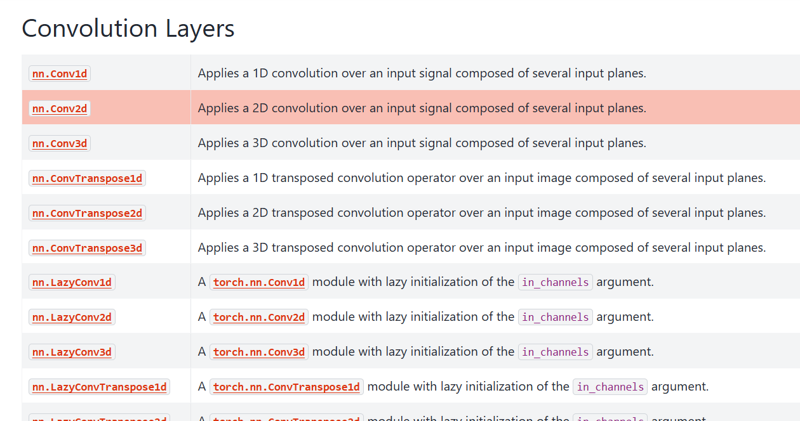800x421 pixels.
Task: Follow the nn.ConvTranspose3d link
Action: click(x=87, y=248)
